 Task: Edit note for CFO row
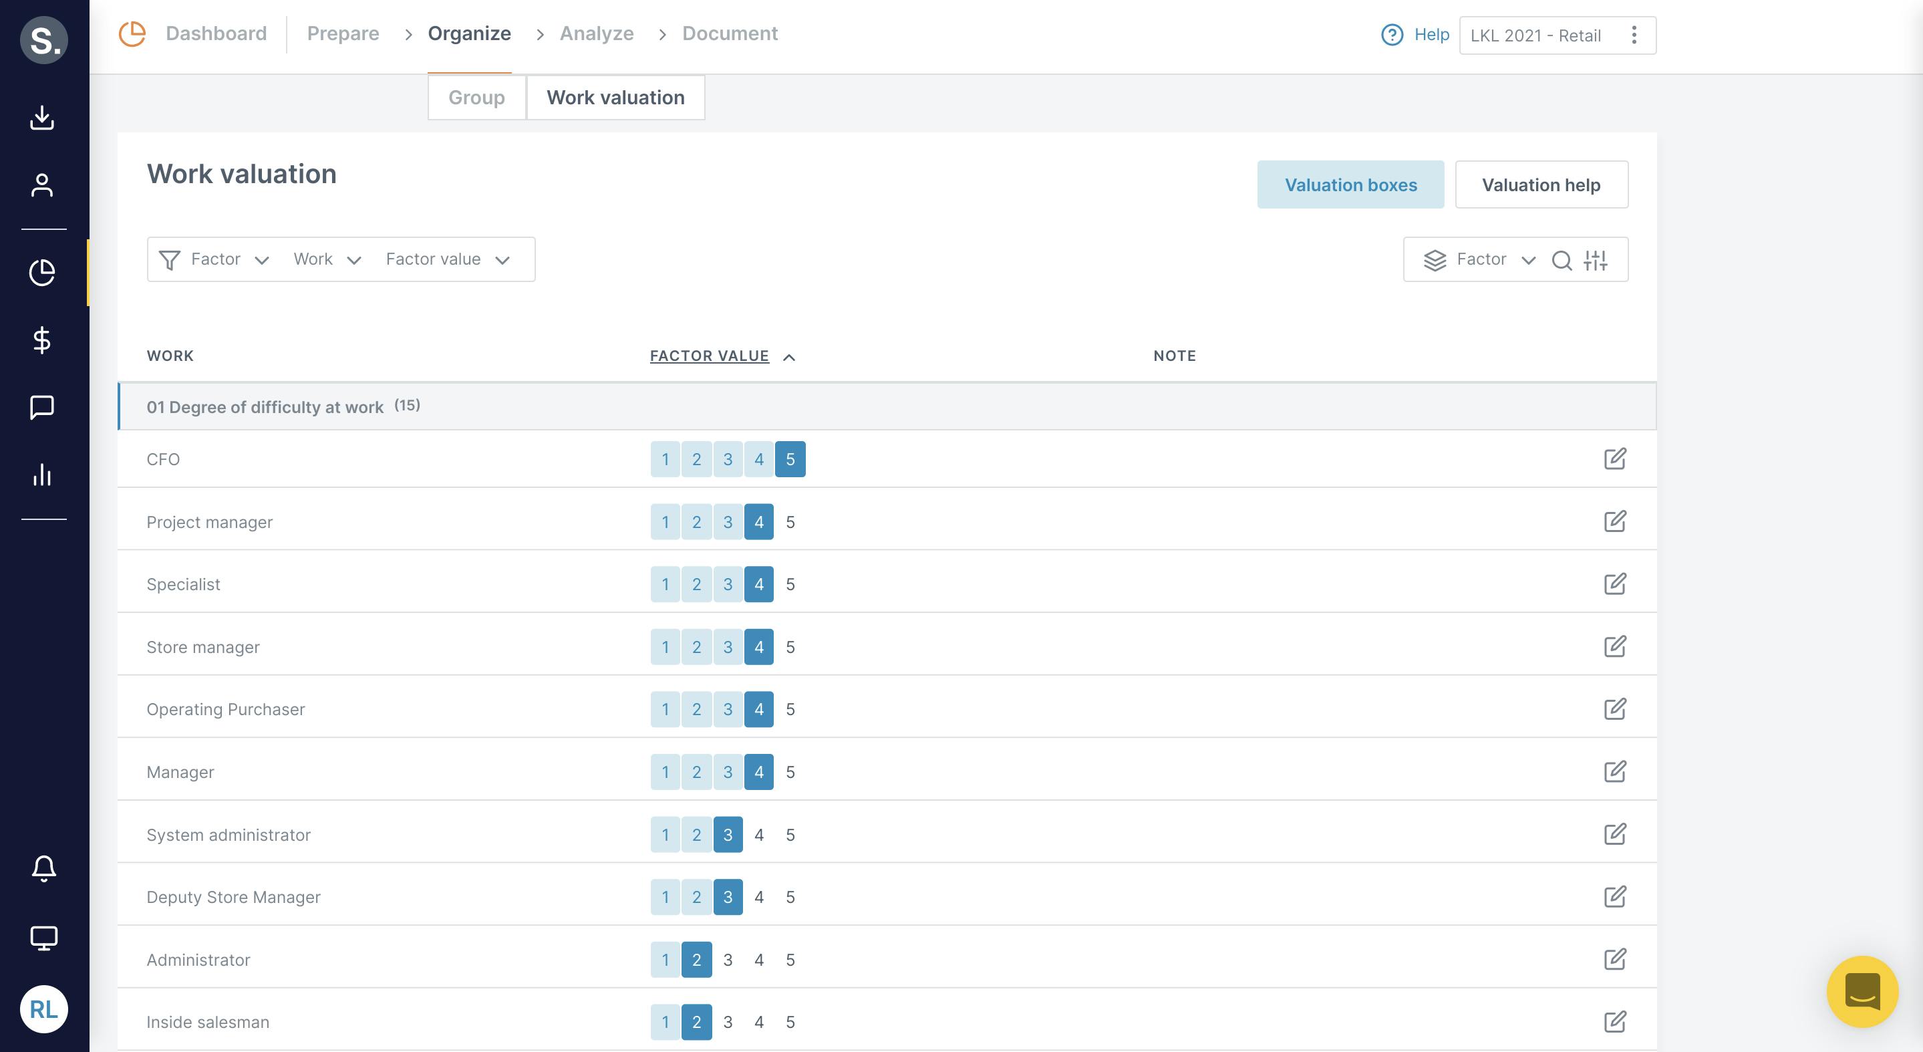pos(1615,458)
